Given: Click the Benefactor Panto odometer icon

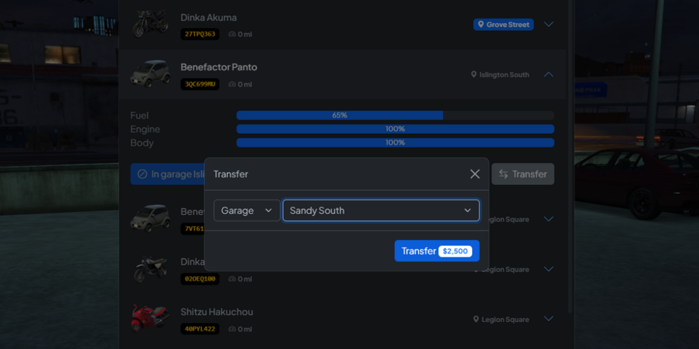Looking at the screenshot, I should pos(232,84).
